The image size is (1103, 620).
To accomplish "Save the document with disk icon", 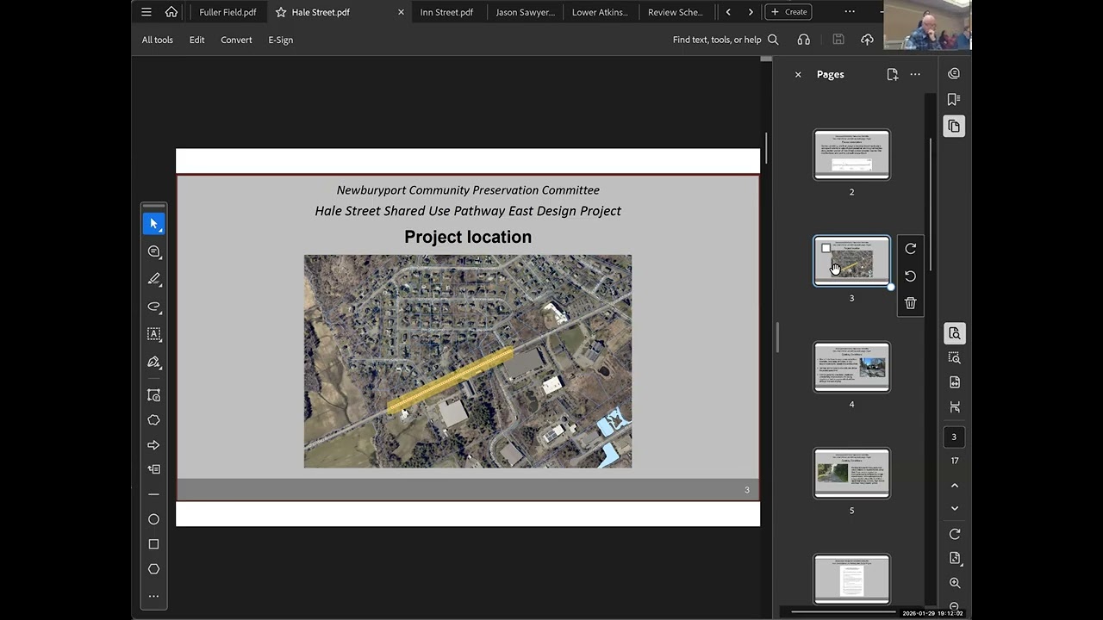I will 838,40.
